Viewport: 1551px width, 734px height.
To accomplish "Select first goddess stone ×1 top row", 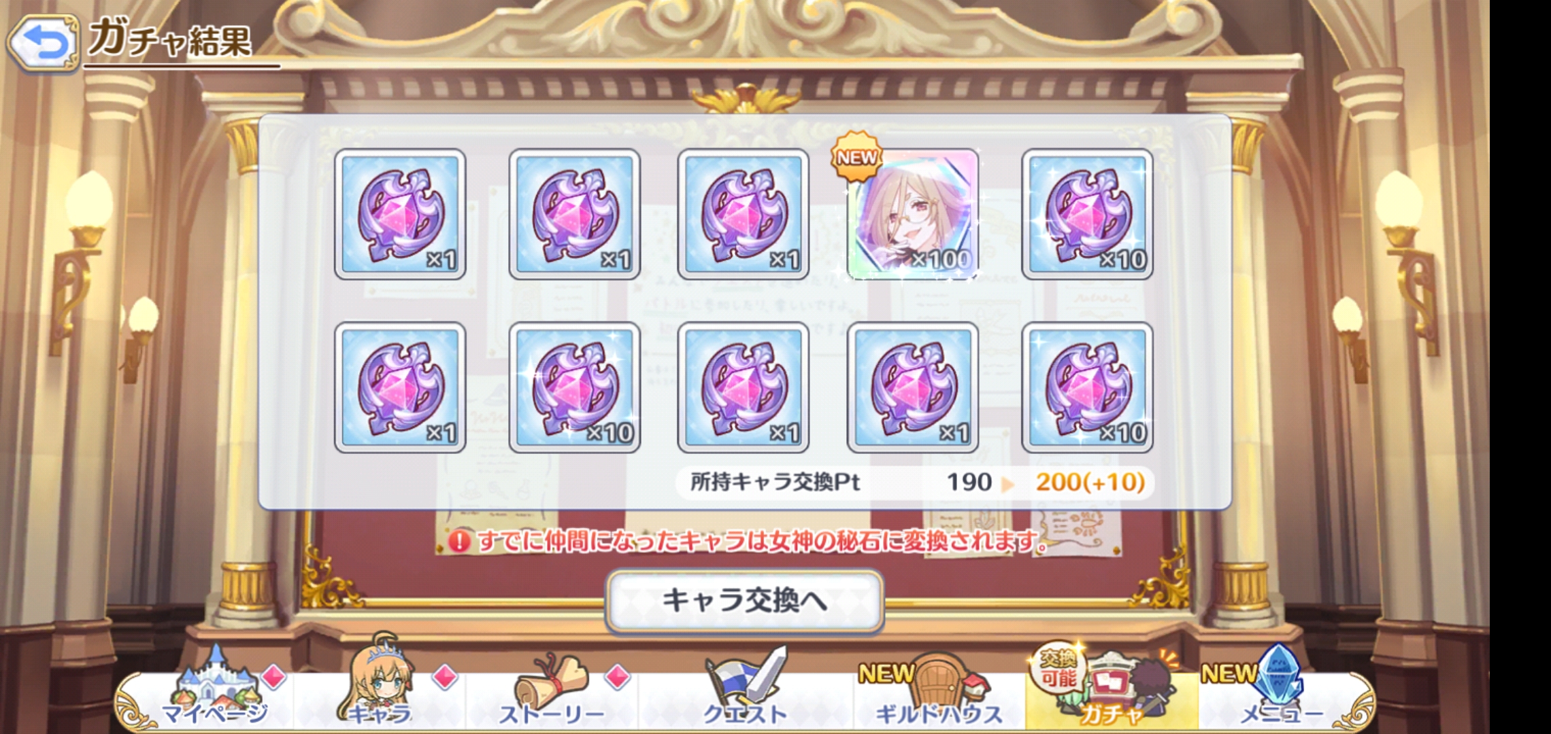I will click(x=400, y=215).
